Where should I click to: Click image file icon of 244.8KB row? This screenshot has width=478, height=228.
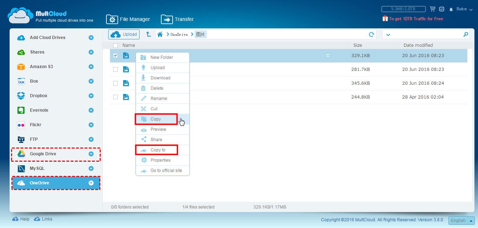pos(126,97)
